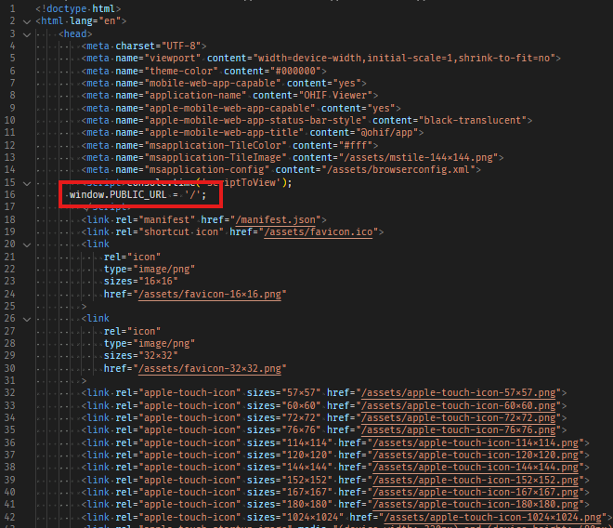Place cursor on window.PUBLIC_URL text
The height and width of the screenshot is (528, 613).
click(x=118, y=194)
